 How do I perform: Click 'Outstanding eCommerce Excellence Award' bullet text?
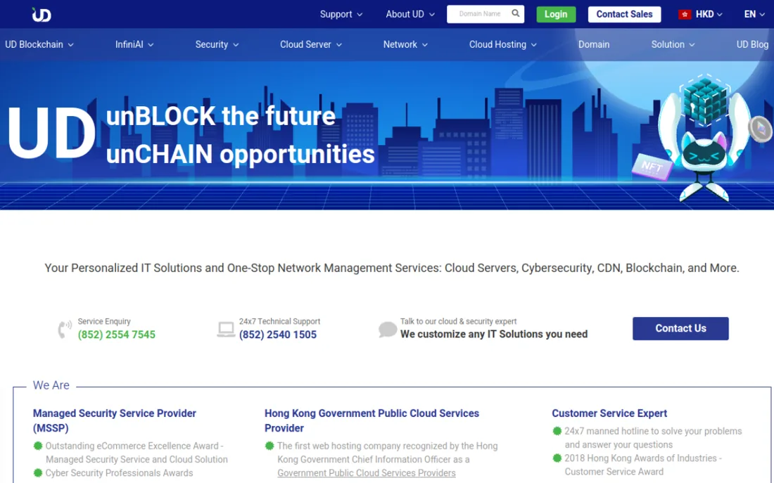pyautogui.click(x=137, y=452)
